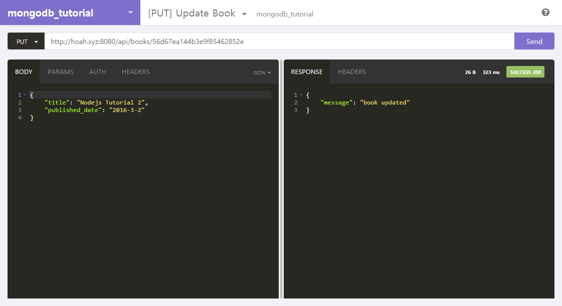Screen dimensions: 562x306
Task: Click the Send button
Action: [x=534, y=41]
